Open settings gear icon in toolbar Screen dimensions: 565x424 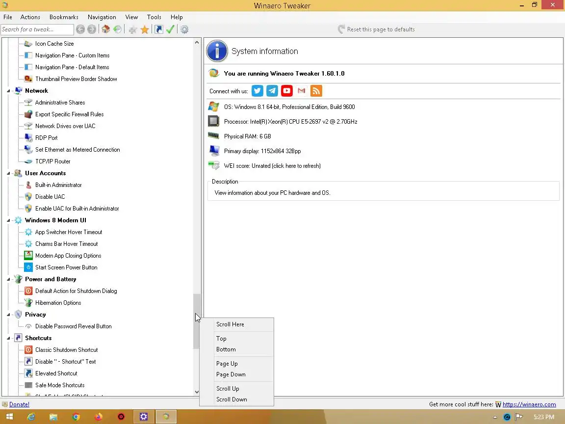184,29
